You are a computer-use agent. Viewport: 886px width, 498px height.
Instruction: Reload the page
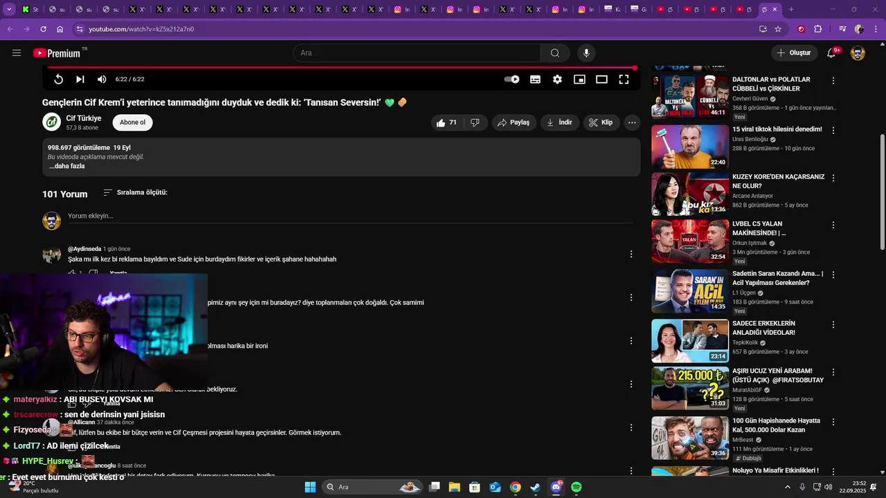[x=43, y=29]
